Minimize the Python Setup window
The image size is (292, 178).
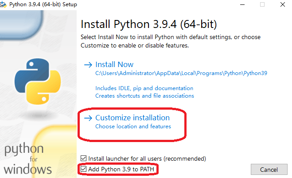[x=241, y=4]
